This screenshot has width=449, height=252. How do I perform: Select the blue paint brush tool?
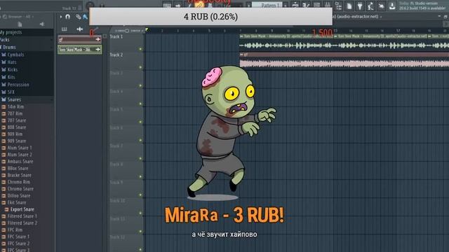tap(85, 17)
